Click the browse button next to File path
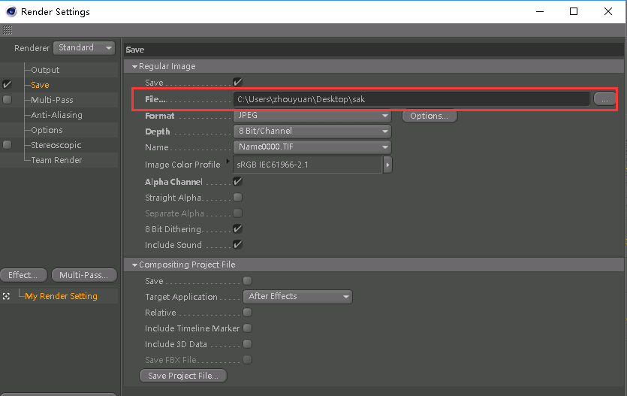Image resolution: width=627 pixels, height=396 pixels. tap(604, 99)
